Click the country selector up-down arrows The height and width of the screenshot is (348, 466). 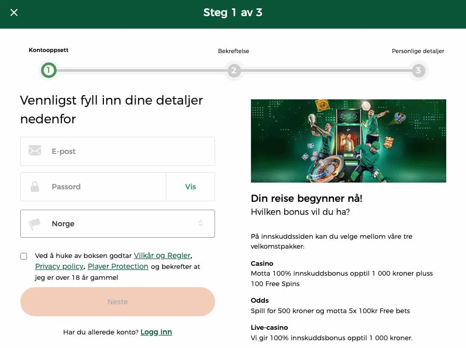point(201,224)
